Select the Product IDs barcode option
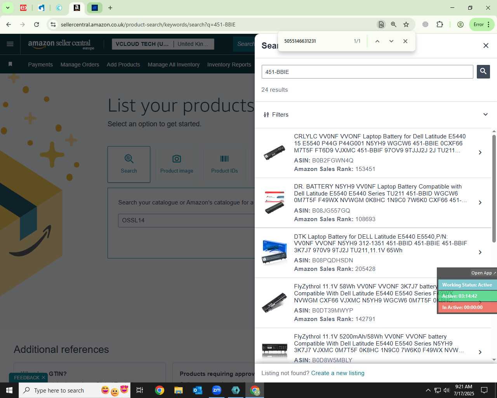497x398 pixels. (x=224, y=164)
